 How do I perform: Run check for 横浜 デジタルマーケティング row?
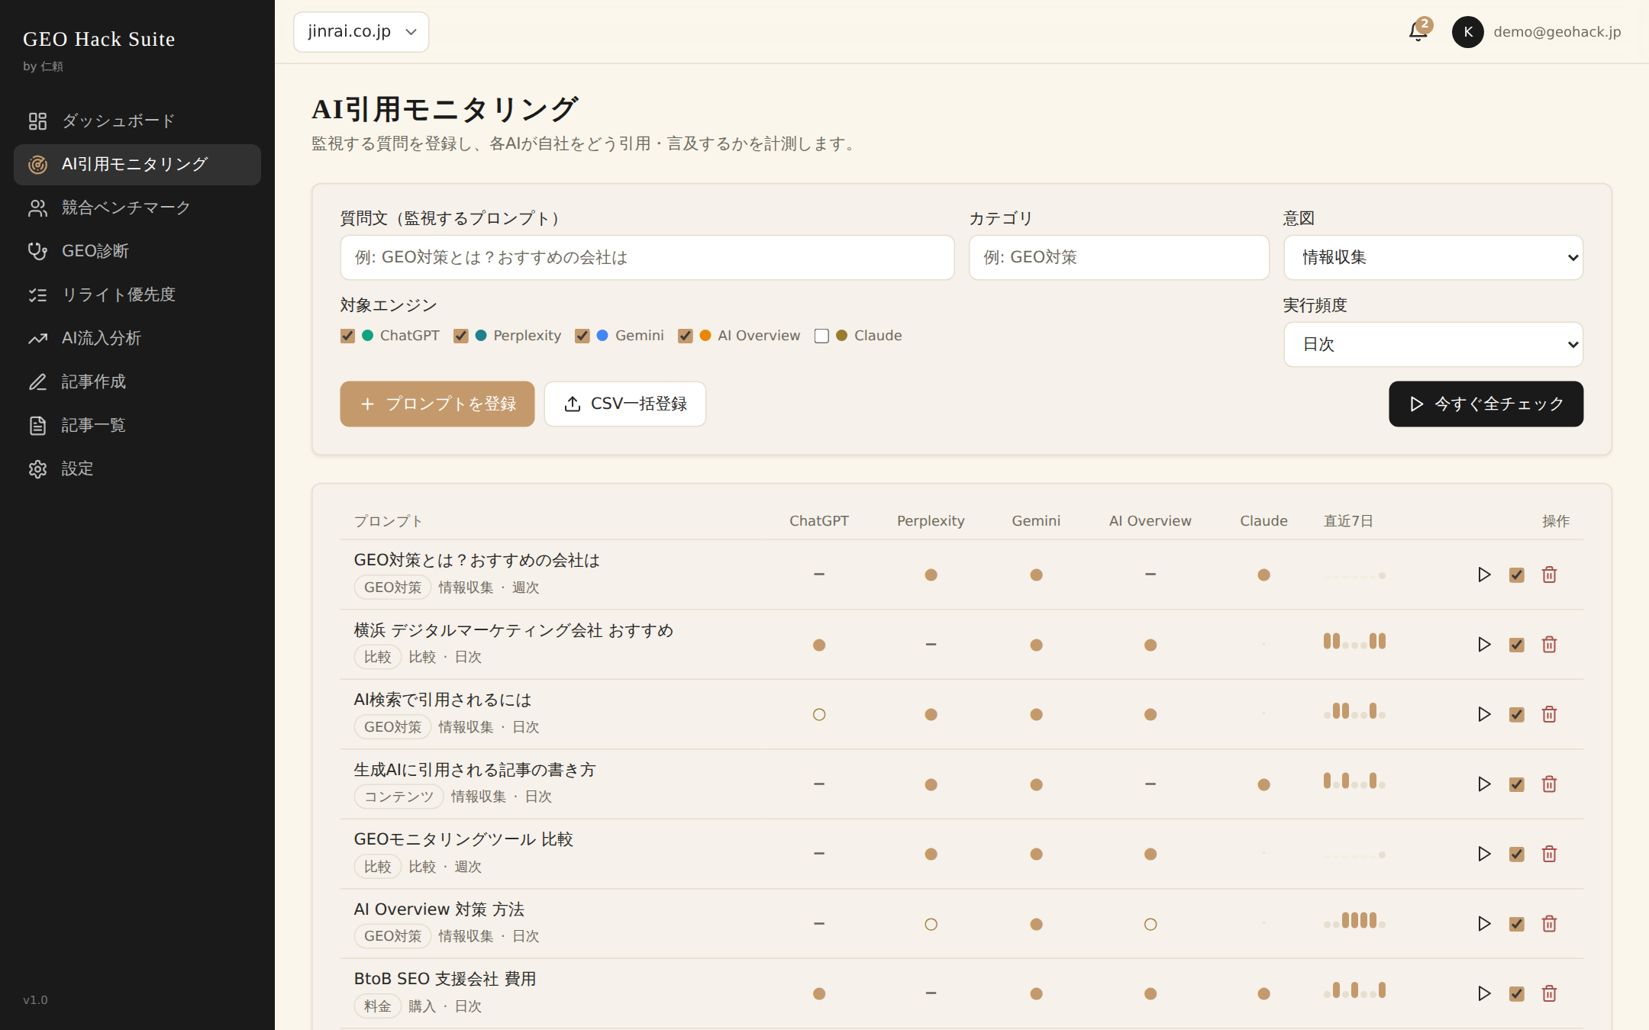1484,645
